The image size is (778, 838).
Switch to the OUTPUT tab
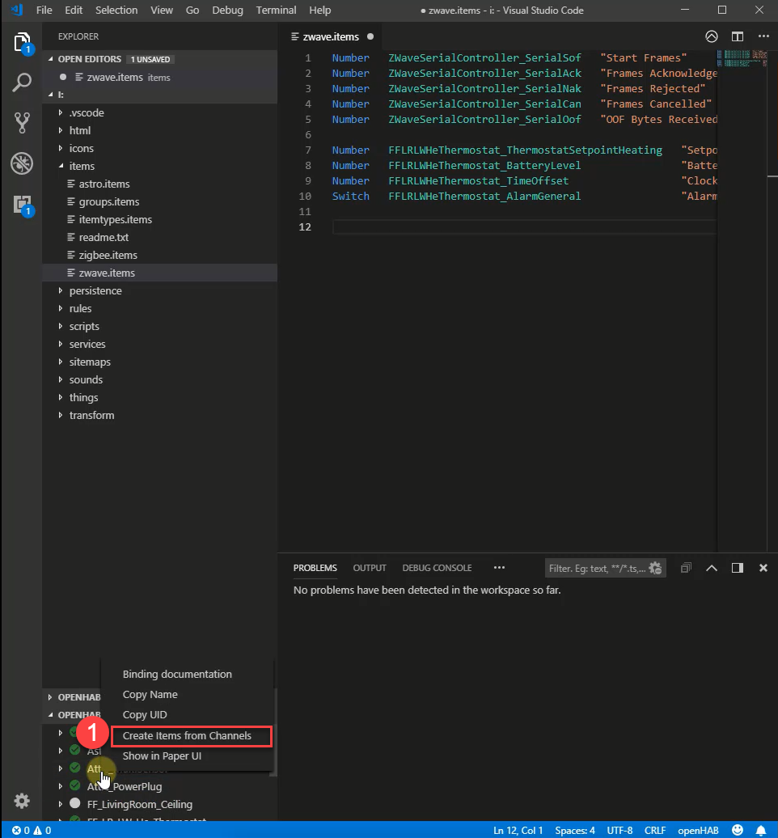[x=369, y=568]
